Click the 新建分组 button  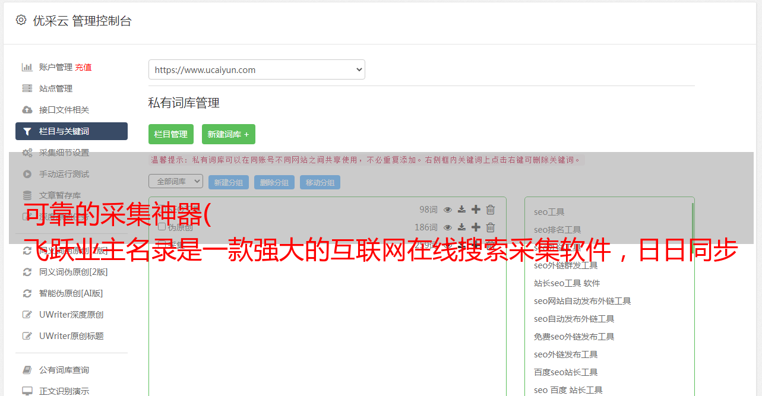click(x=229, y=182)
